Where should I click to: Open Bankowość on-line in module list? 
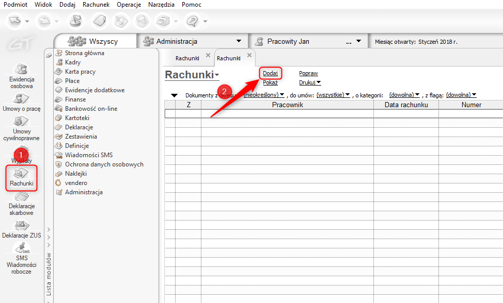coord(91,109)
